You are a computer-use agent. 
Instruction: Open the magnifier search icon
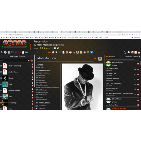[2, 52]
